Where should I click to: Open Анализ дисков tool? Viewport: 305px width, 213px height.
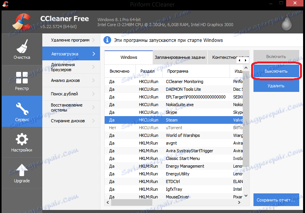pos(71,80)
